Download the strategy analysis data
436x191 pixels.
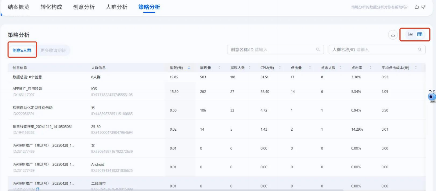(x=393, y=35)
